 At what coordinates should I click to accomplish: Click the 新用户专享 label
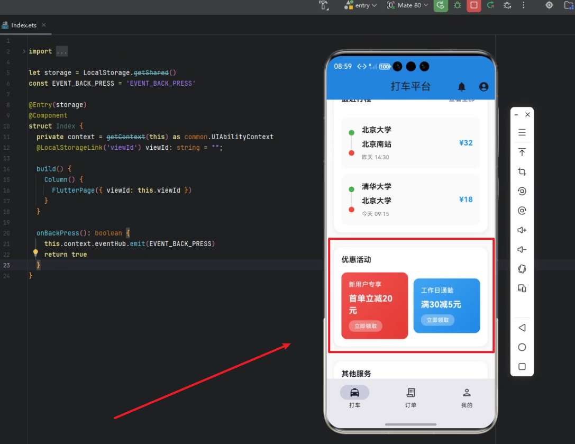365,284
